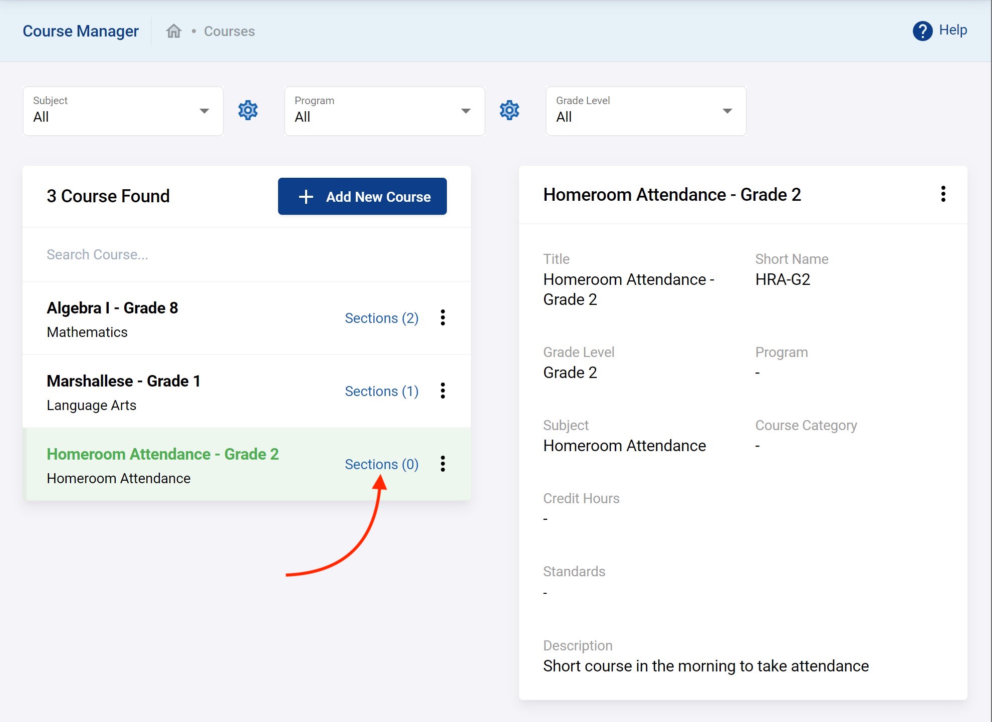Click the Courses breadcrumb item
The height and width of the screenshot is (722, 992).
[x=229, y=31]
